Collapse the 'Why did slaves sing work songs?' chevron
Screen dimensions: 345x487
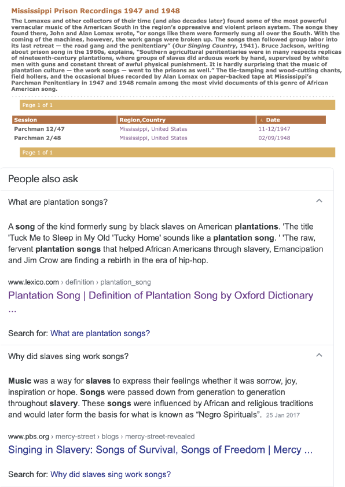[319, 355]
